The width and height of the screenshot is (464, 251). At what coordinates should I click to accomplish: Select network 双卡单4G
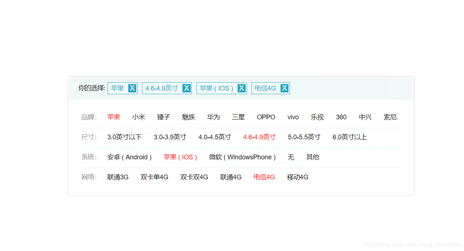coord(154,177)
